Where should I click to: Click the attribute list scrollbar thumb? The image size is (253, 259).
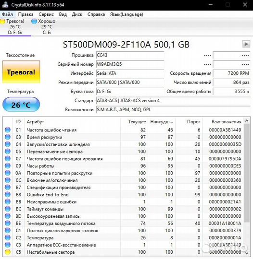247,173
